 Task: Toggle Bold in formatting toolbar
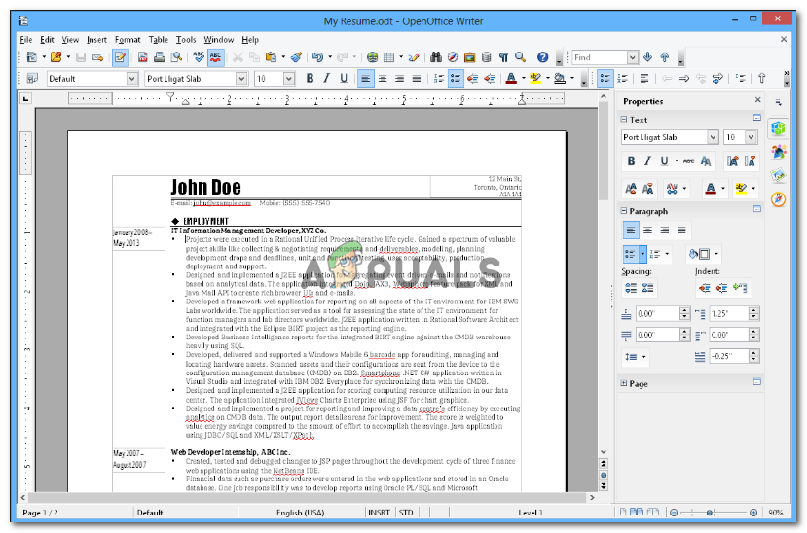click(x=310, y=79)
